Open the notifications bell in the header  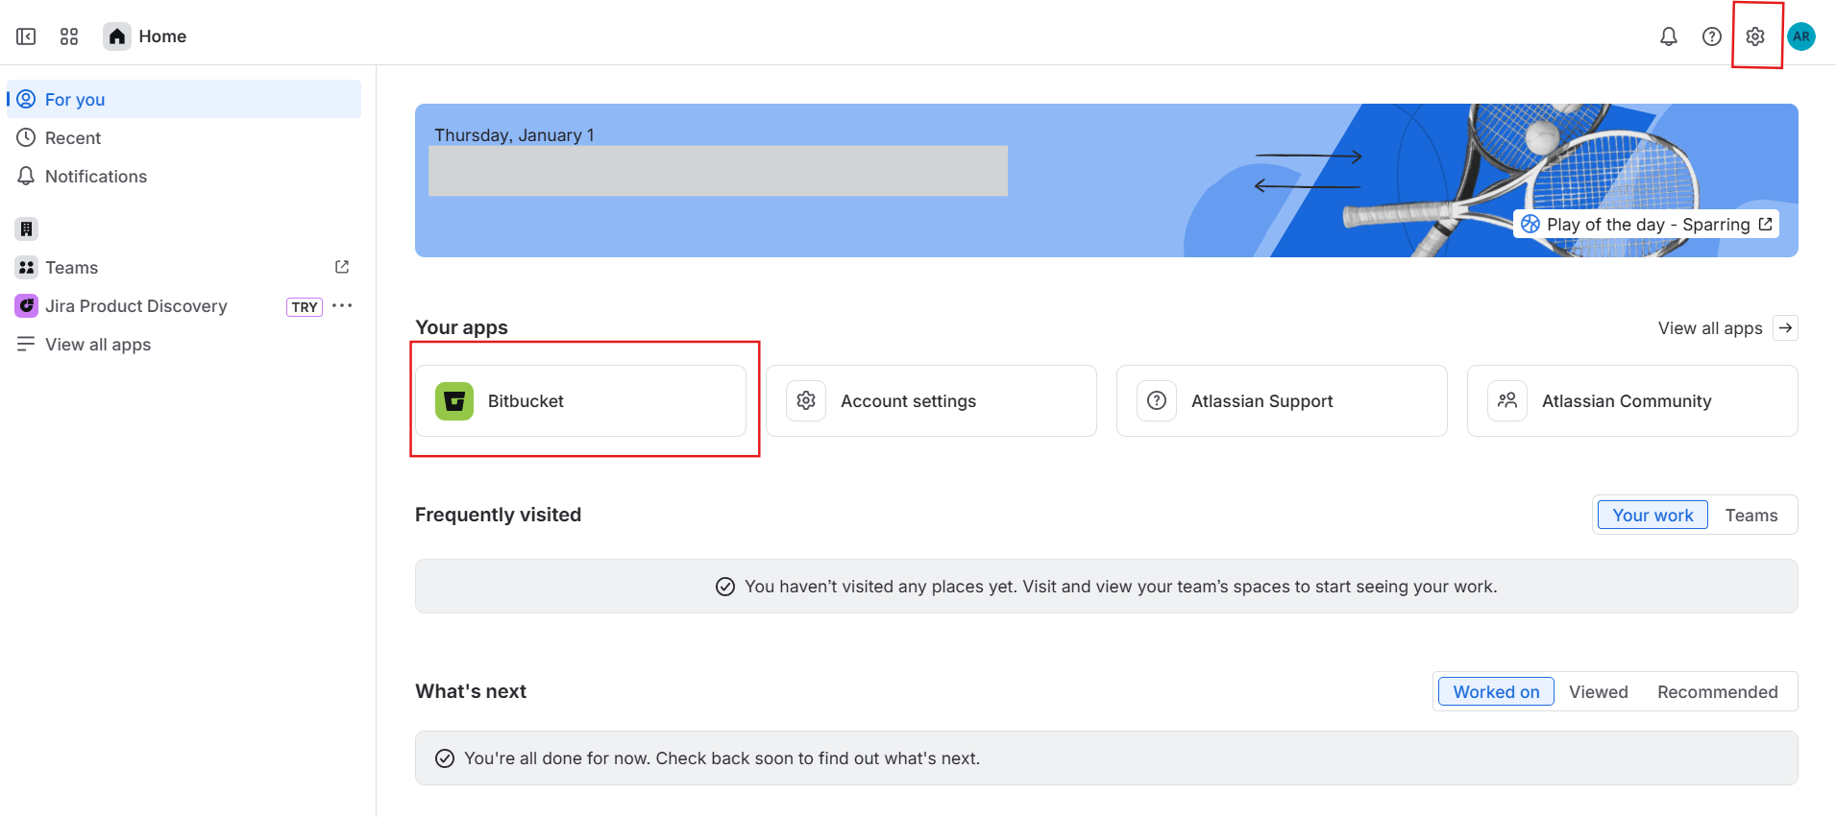tap(1669, 36)
